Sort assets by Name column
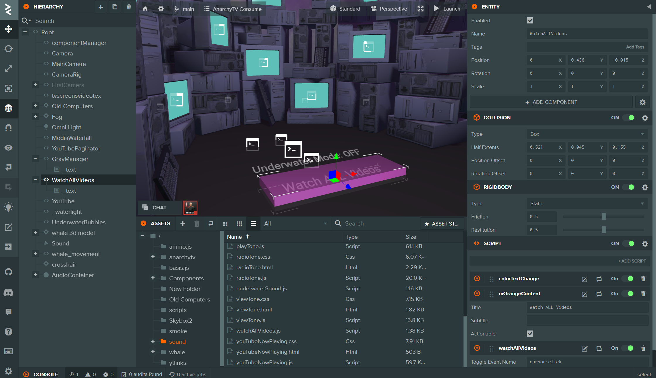The height and width of the screenshot is (378, 656). point(234,237)
